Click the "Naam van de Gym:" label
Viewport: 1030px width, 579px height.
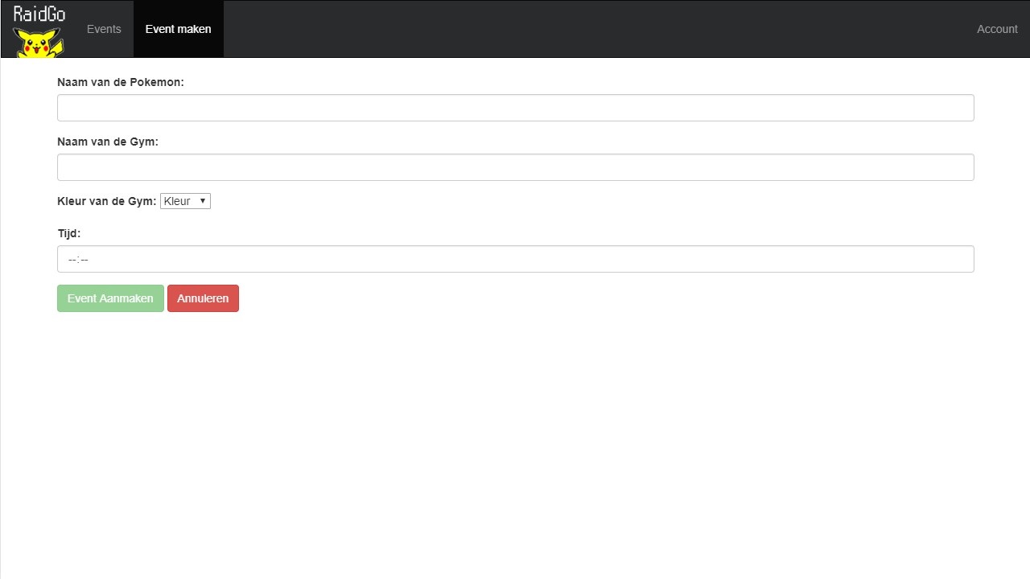pyautogui.click(x=108, y=142)
